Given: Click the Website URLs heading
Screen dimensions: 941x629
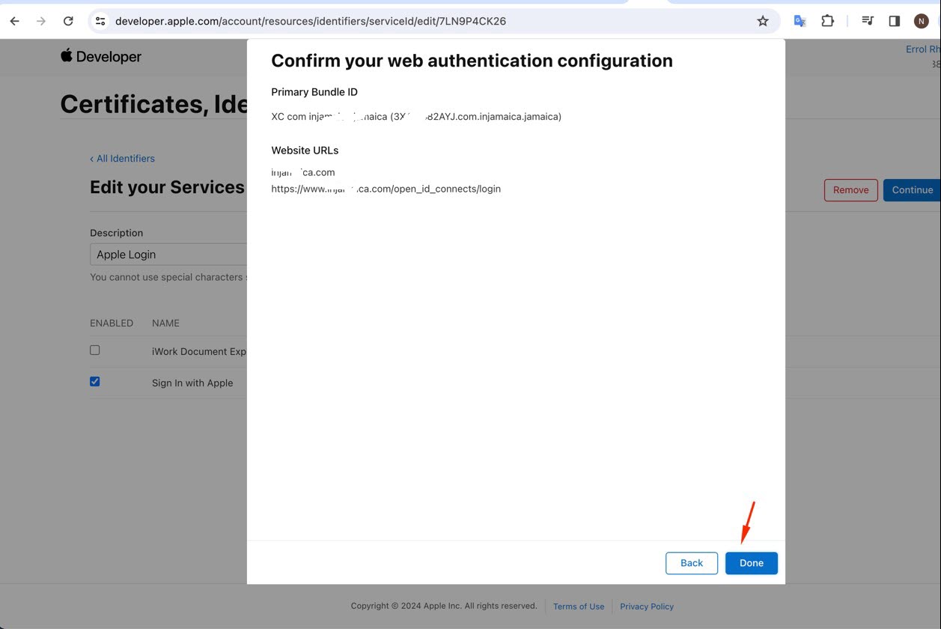Looking at the screenshot, I should pyautogui.click(x=305, y=151).
